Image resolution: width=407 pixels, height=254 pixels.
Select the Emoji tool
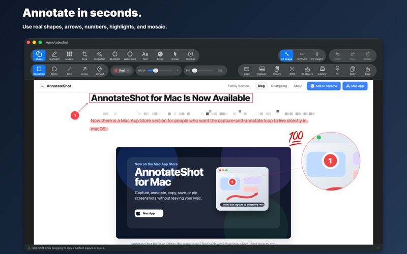(160, 55)
